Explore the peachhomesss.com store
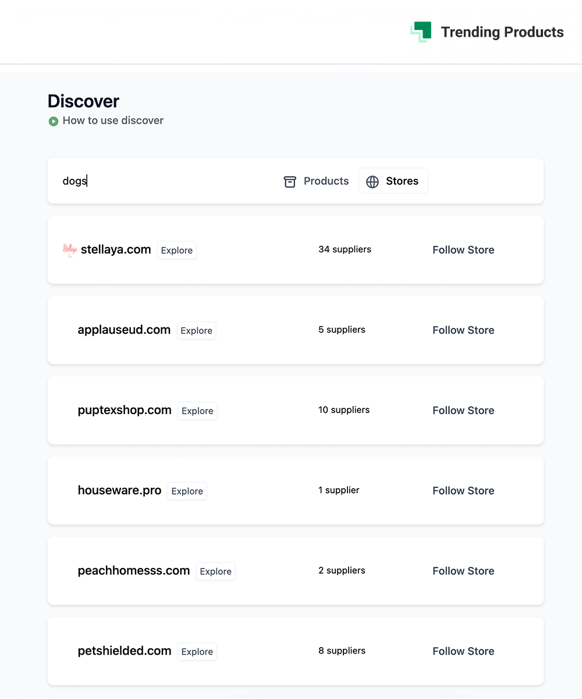Viewport: 582px width, 699px height. (215, 572)
